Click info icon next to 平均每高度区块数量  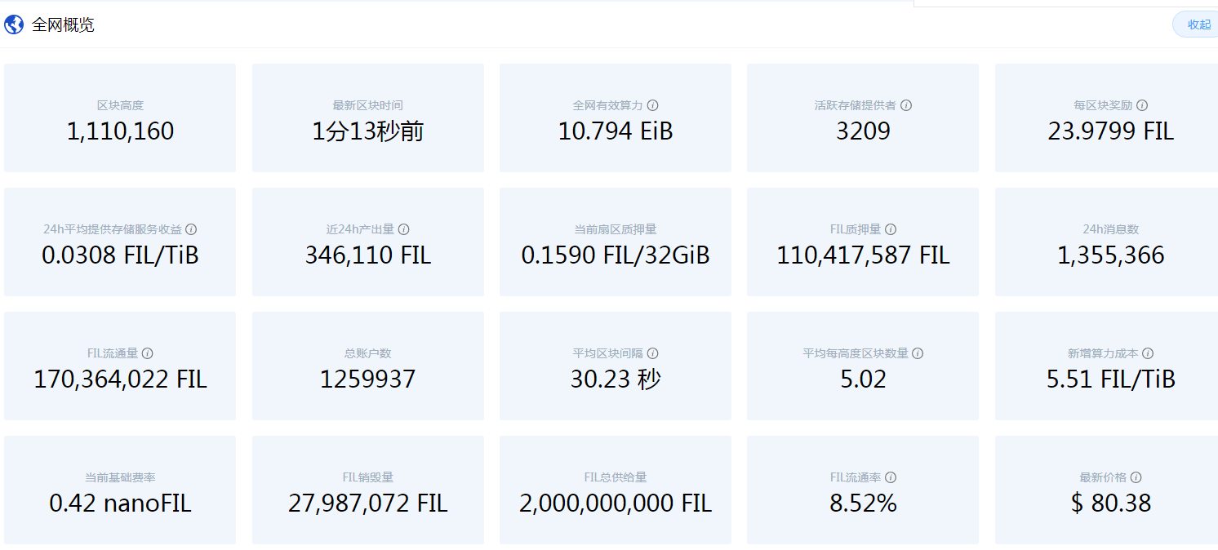tap(918, 353)
